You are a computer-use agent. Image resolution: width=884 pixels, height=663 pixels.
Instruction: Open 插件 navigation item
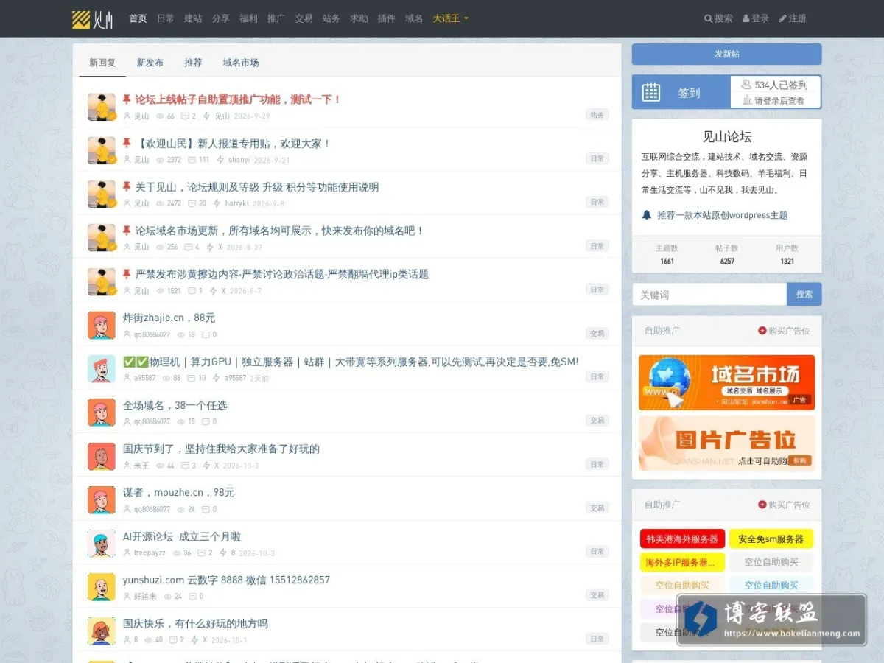tap(386, 18)
